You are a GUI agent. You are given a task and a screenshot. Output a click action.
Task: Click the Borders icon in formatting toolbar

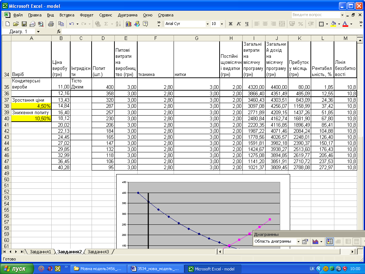[x=321, y=24]
